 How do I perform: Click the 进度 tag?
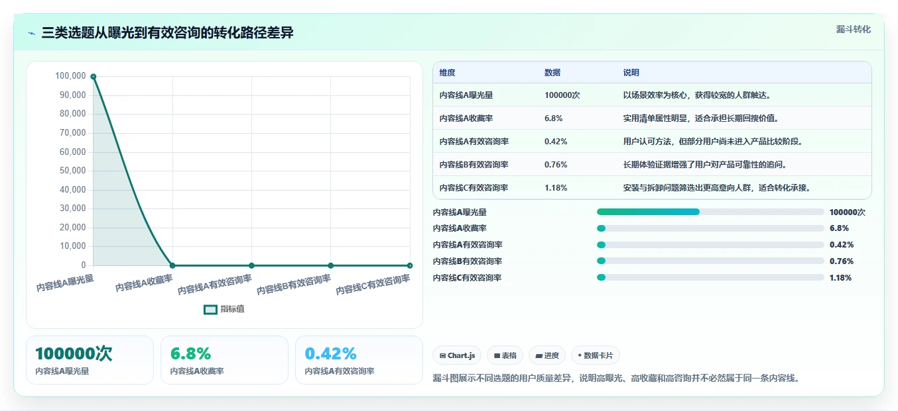[547, 355]
